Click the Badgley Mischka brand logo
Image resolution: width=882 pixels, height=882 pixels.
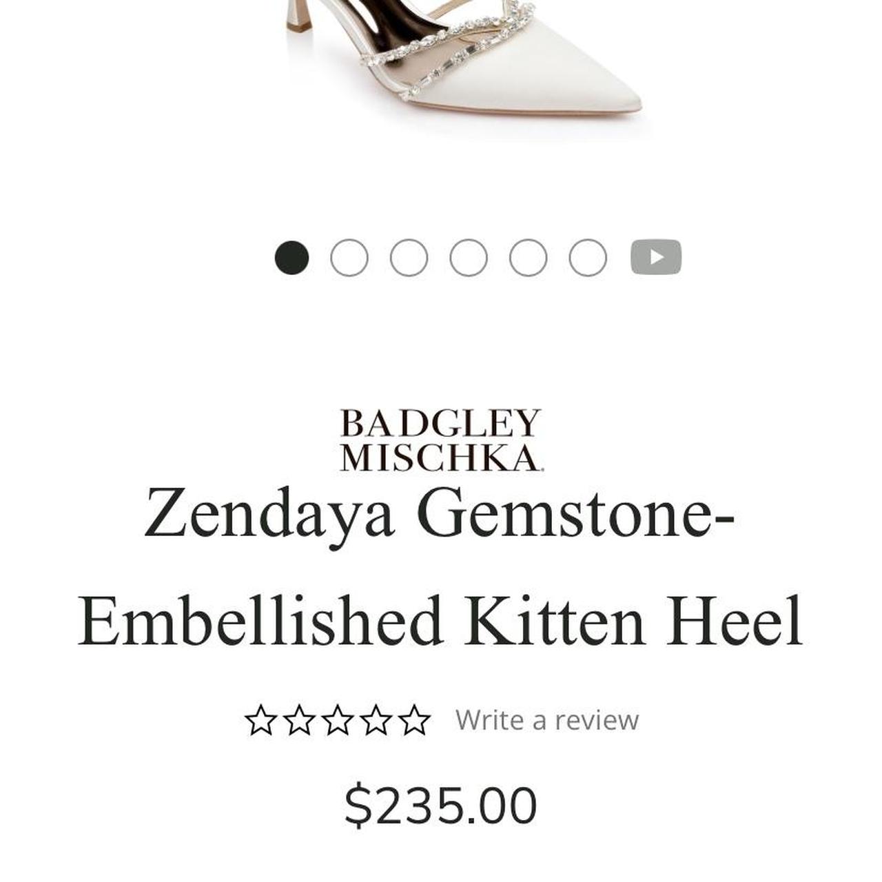coord(440,440)
